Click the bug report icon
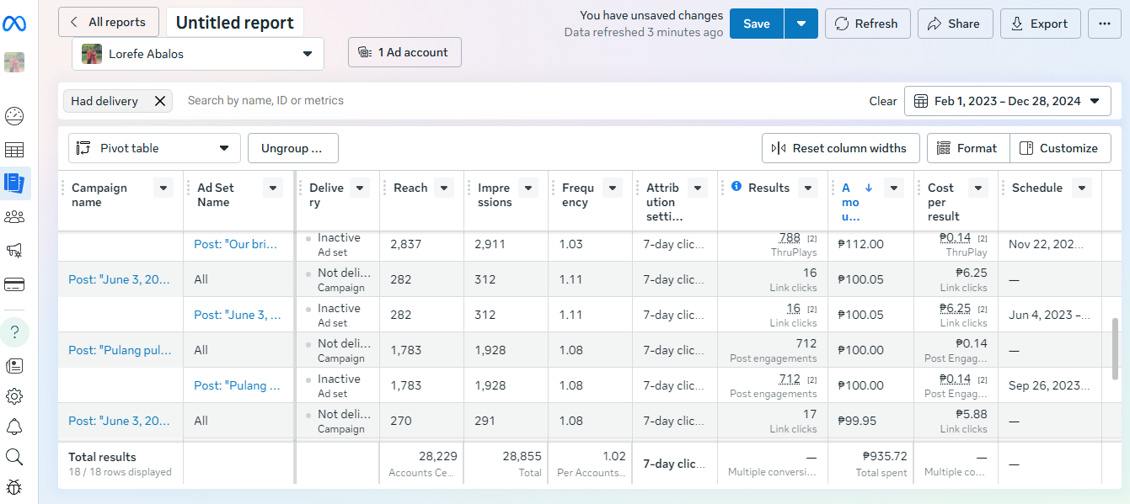 [14, 487]
